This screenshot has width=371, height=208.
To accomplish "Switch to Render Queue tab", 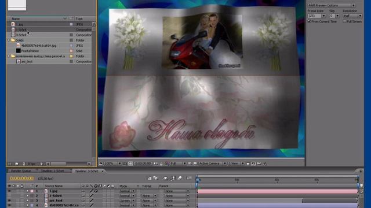I will 21,171.
